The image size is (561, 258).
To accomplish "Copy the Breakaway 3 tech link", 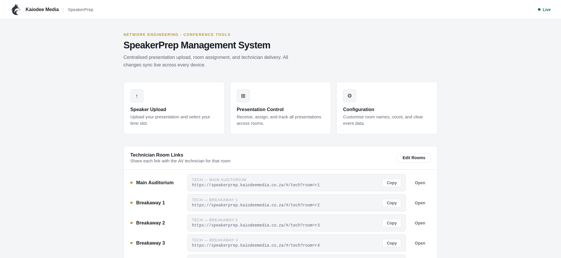I will click(392, 243).
